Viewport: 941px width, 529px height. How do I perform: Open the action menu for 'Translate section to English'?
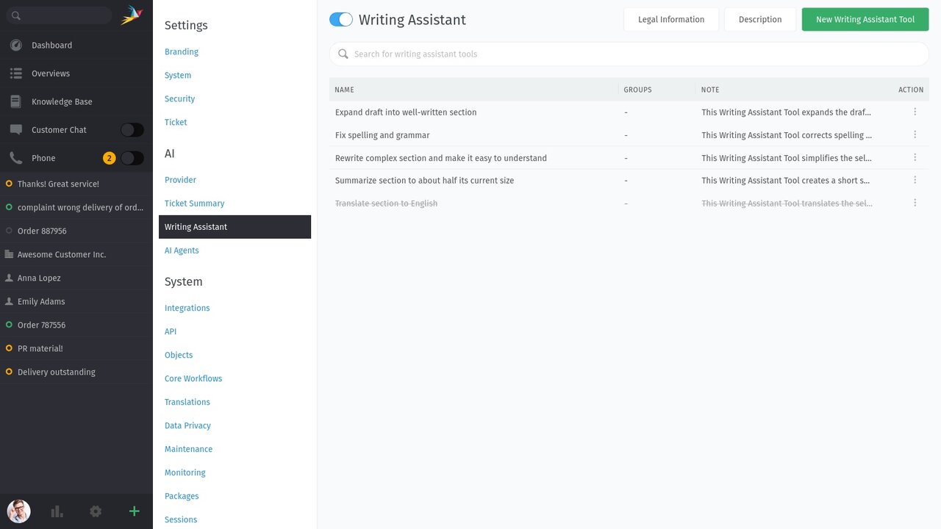click(915, 203)
